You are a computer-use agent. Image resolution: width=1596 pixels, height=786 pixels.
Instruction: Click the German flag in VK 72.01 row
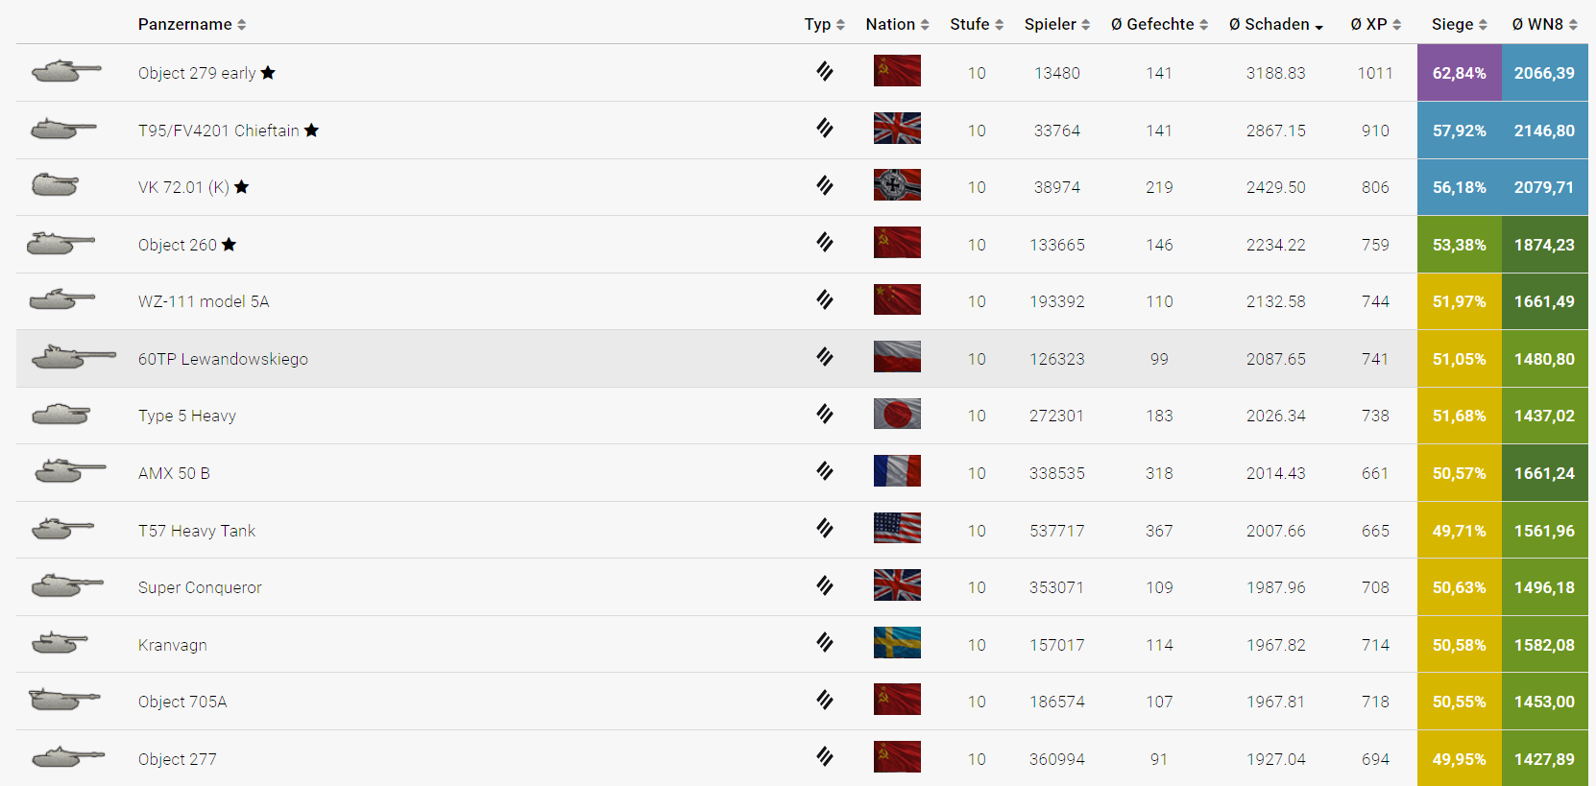pyautogui.click(x=897, y=185)
